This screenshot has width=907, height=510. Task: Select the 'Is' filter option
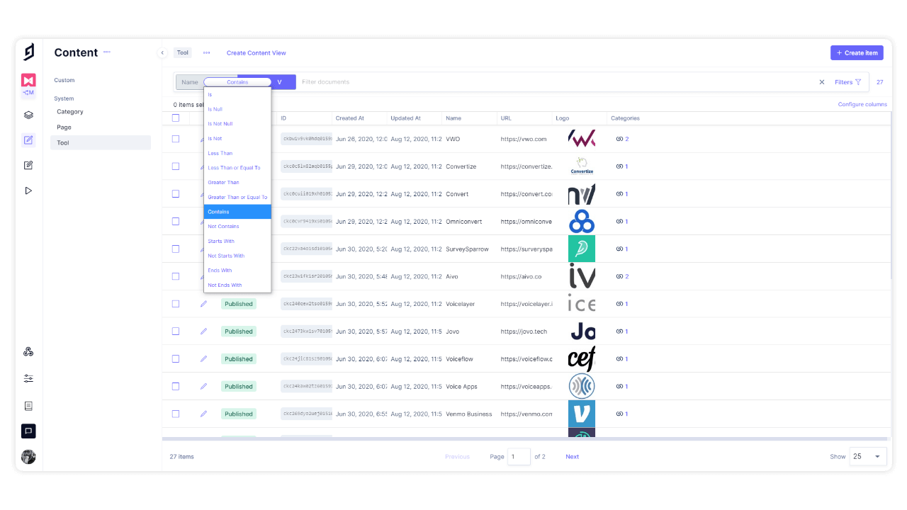(x=237, y=94)
